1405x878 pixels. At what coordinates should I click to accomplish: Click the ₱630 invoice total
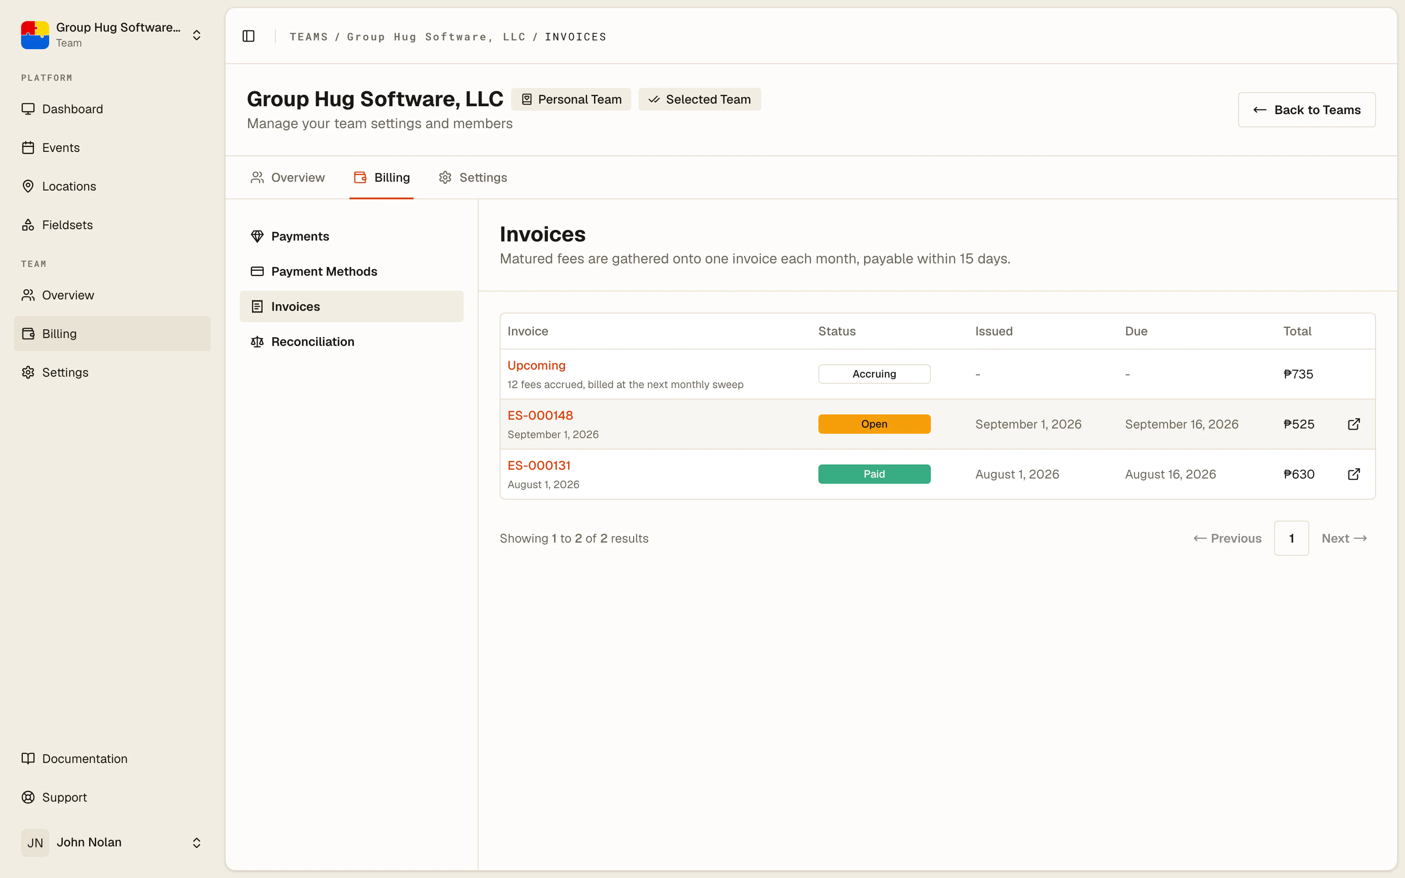tap(1298, 474)
